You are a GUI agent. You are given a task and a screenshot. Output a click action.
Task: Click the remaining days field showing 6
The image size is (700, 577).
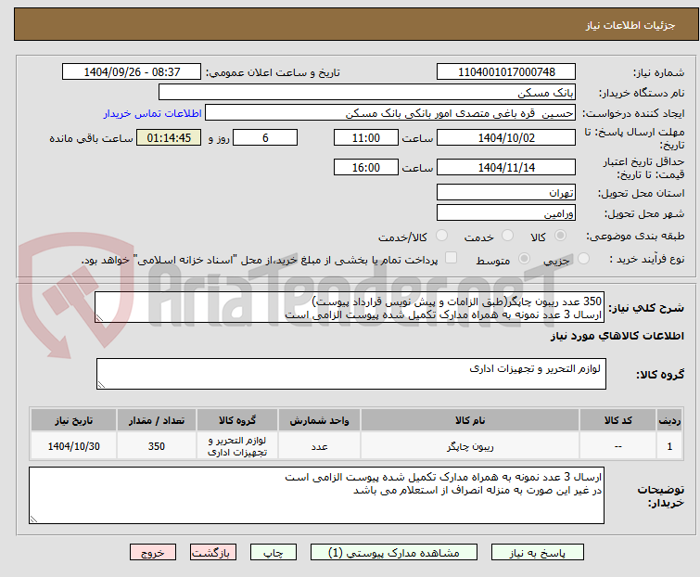(x=265, y=137)
